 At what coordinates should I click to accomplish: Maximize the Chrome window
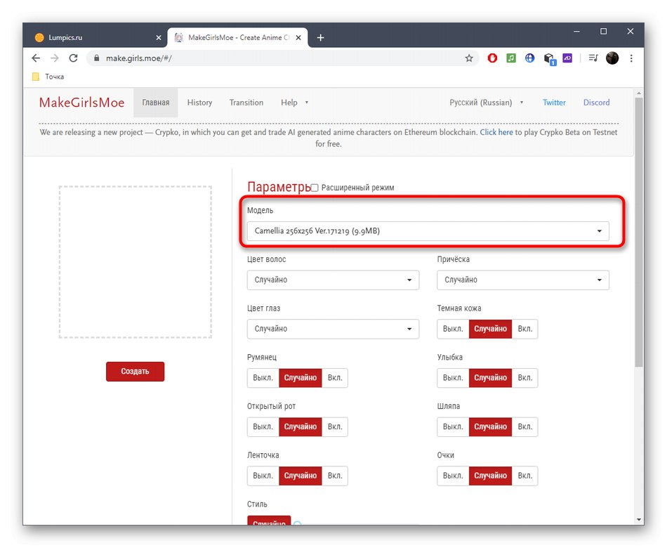603,32
